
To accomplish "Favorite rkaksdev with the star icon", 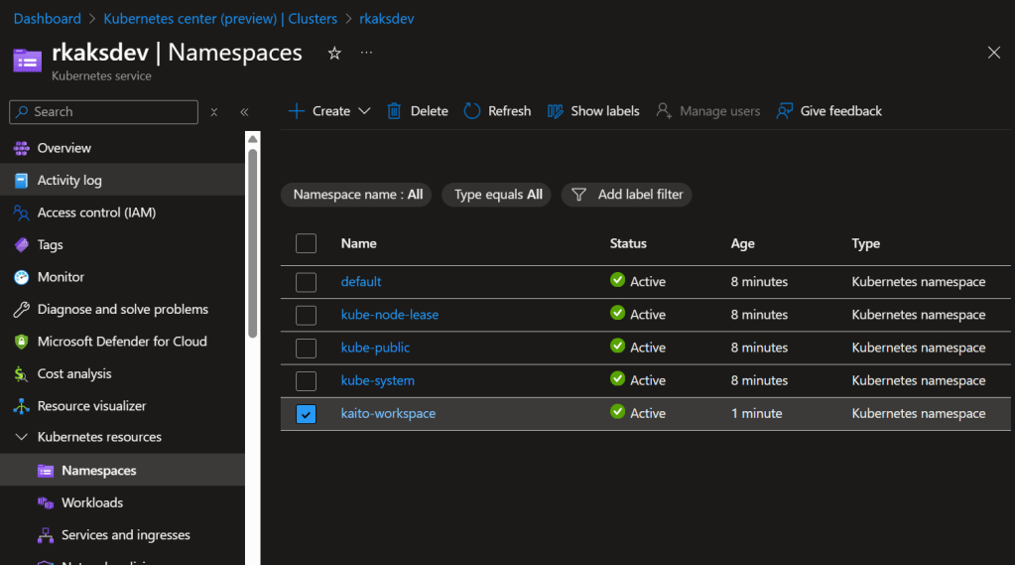I will pos(334,53).
